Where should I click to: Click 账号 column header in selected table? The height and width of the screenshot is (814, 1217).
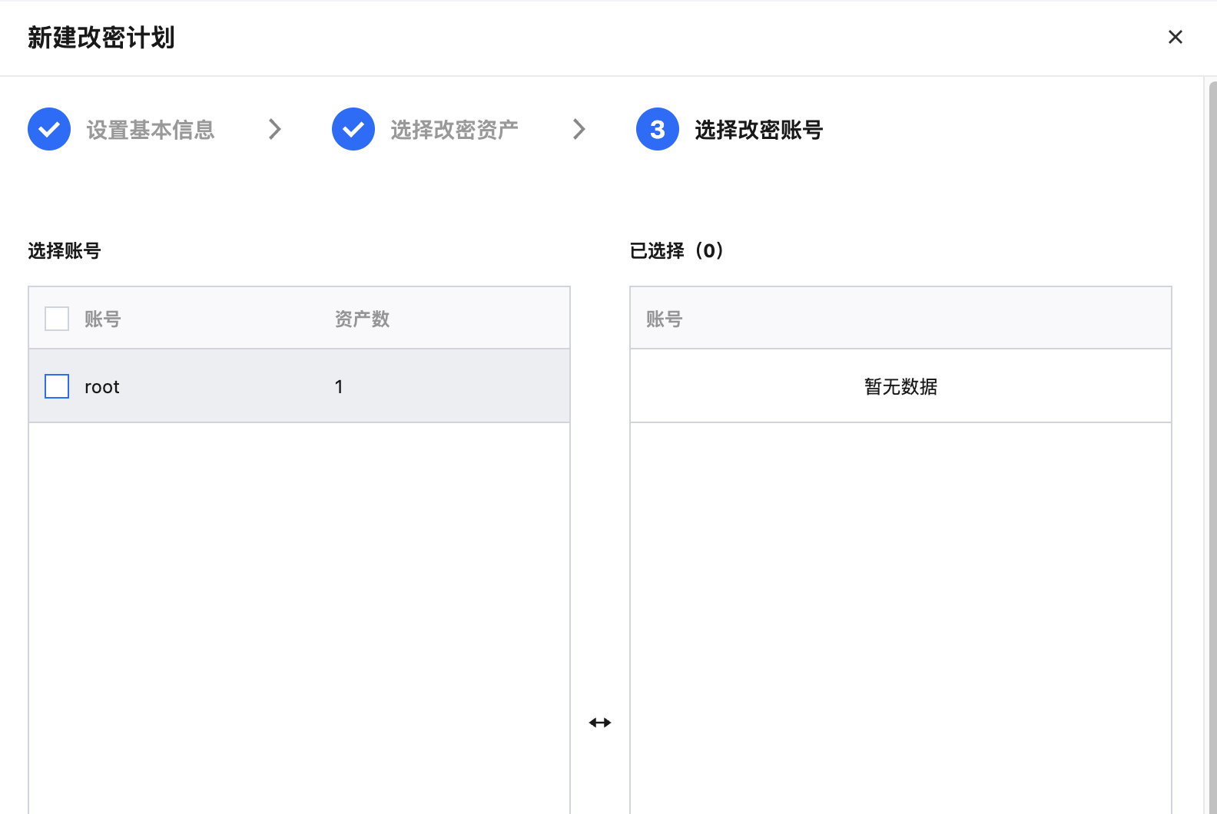pos(665,319)
